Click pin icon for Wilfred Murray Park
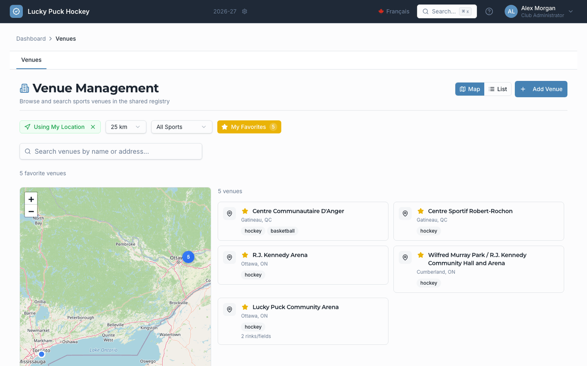The image size is (587, 366). coord(405,257)
